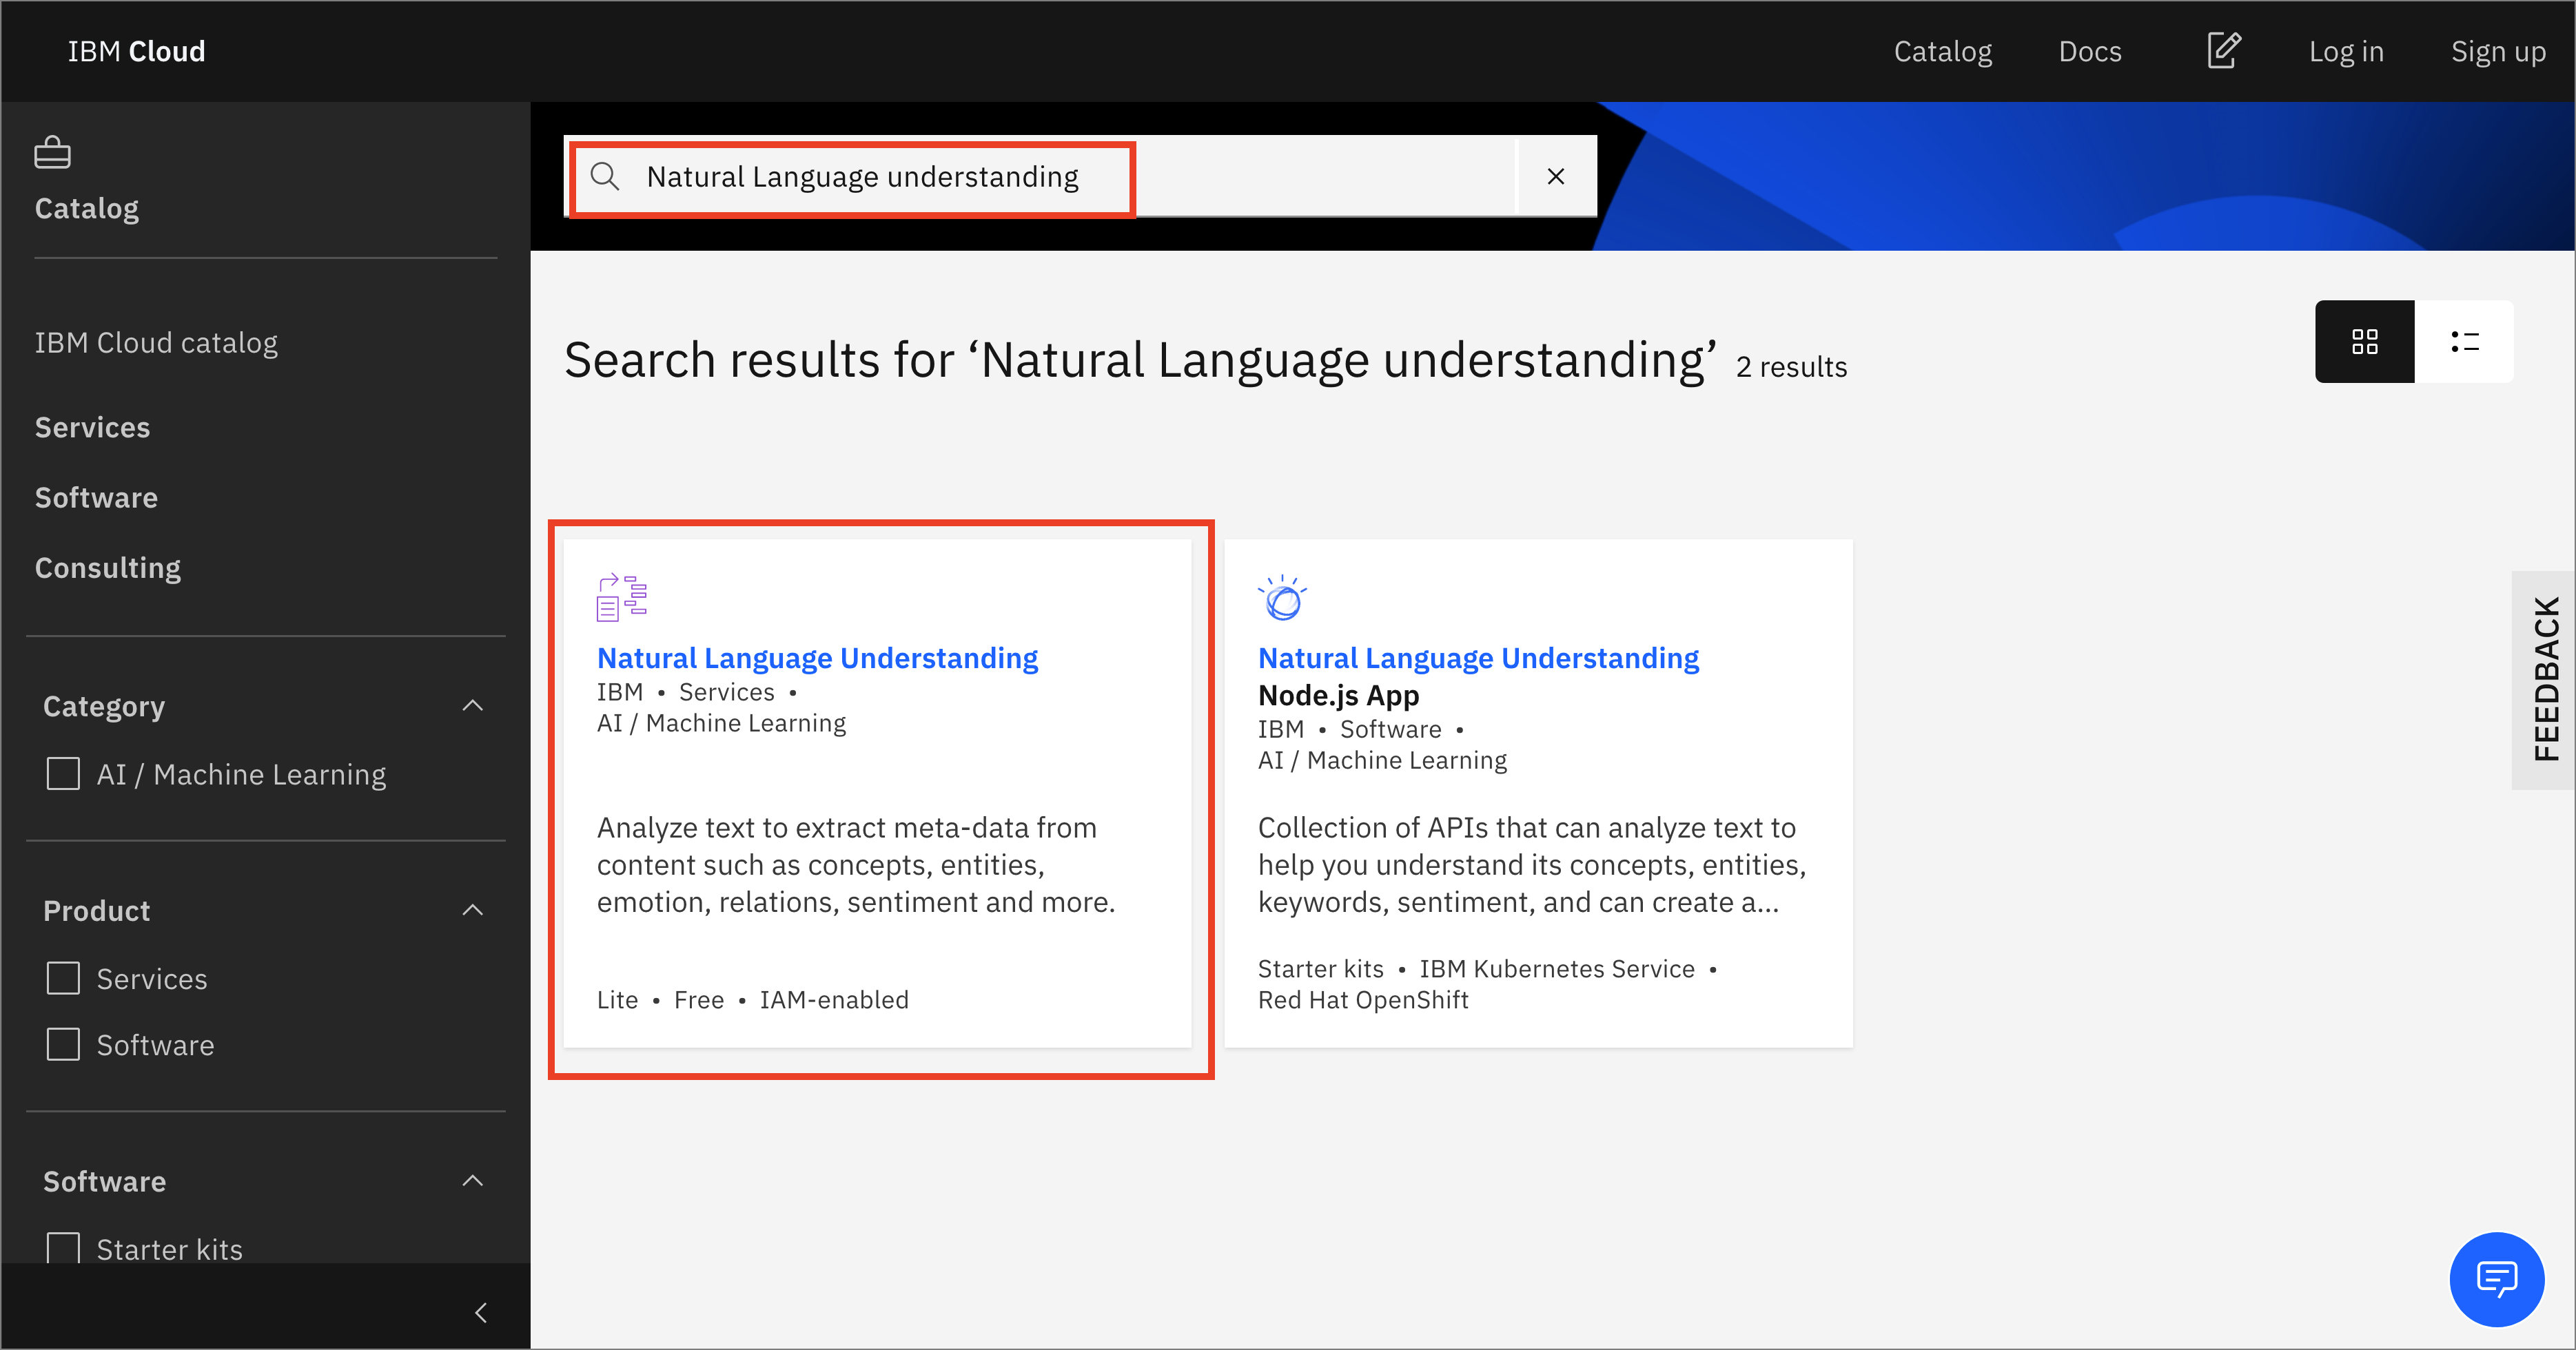Click the search magnifier icon
Screen dimensions: 2576x1350
tap(605, 177)
